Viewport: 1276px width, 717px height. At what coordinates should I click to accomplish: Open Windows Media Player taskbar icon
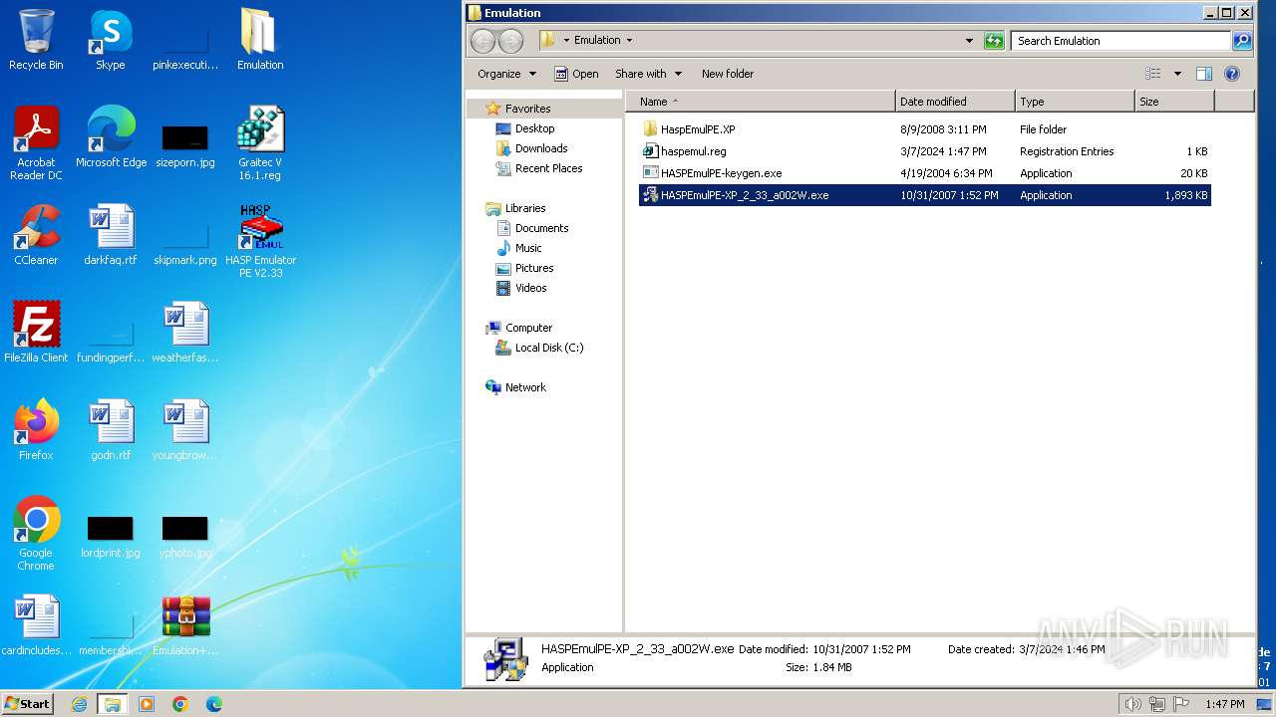coord(147,704)
